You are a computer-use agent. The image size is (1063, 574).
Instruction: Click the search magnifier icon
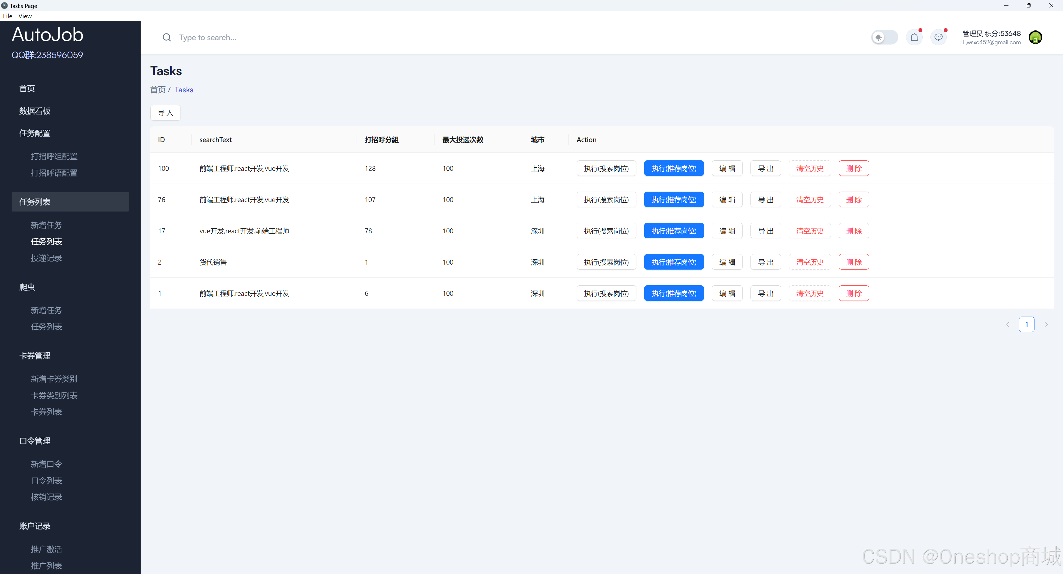click(167, 38)
